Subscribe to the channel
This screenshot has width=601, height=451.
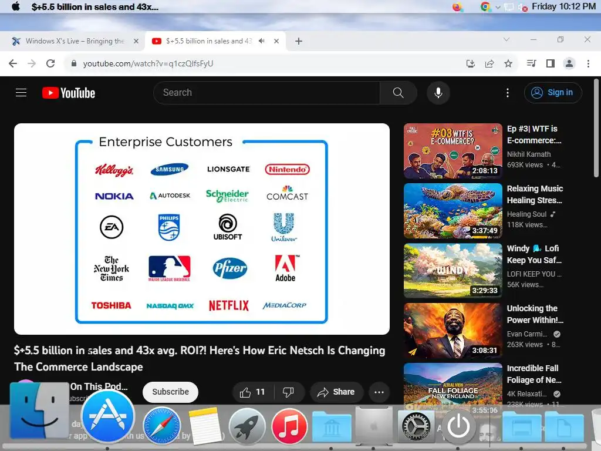(x=171, y=392)
